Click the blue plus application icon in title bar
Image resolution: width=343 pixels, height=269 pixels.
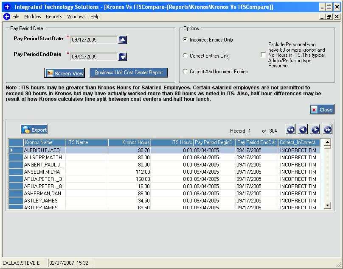7,7
